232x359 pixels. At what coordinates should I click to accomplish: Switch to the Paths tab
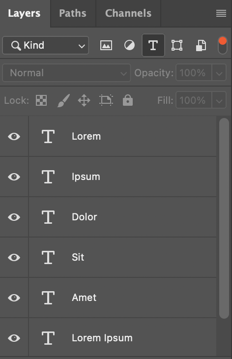tap(73, 13)
